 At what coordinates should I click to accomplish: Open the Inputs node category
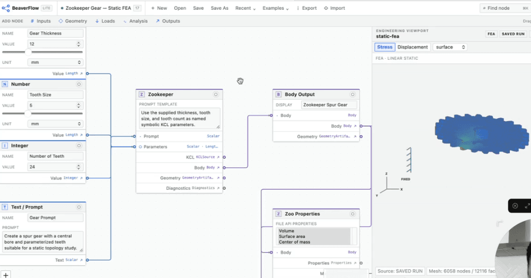[x=41, y=21]
